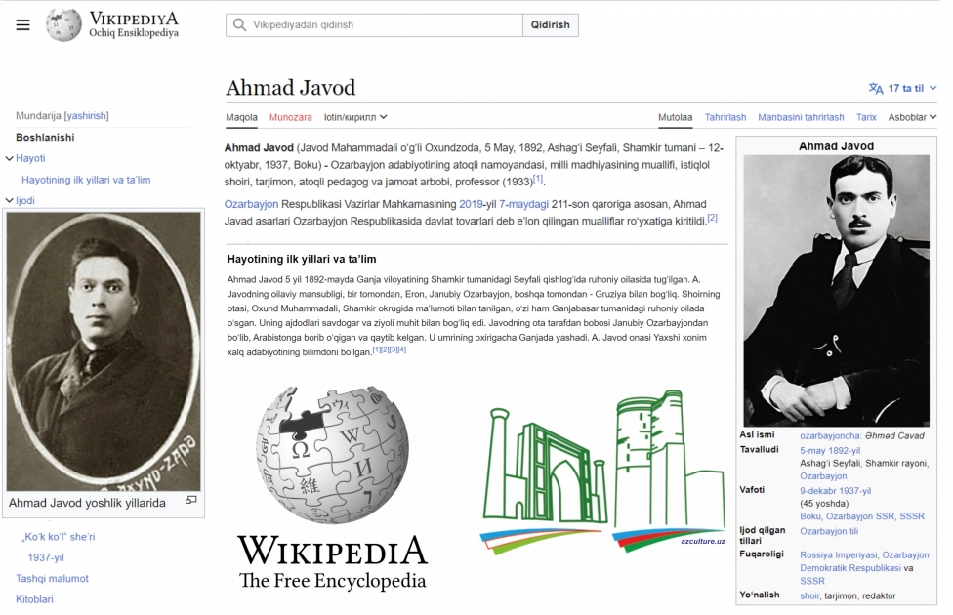Switch to the Munozara tab
The height and width of the screenshot is (615, 953).
pyautogui.click(x=290, y=117)
